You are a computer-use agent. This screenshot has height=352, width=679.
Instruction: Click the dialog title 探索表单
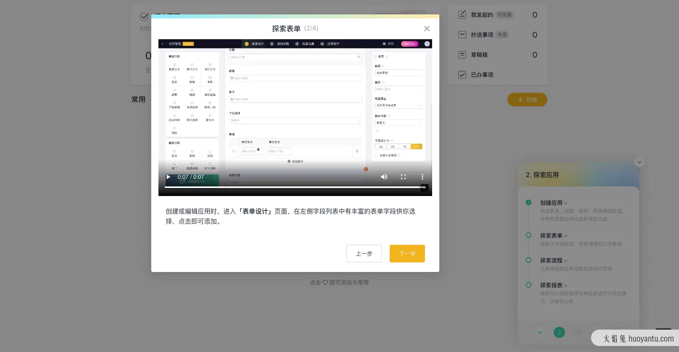click(286, 29)
